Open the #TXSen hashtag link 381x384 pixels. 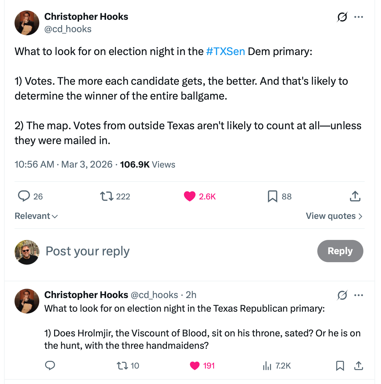[x=225, y=51]
